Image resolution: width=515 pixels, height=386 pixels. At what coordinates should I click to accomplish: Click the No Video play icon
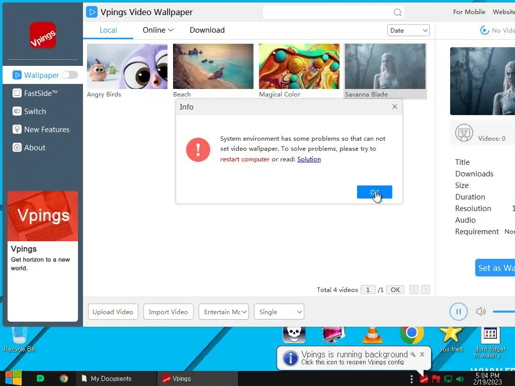(x=484, y=30)
